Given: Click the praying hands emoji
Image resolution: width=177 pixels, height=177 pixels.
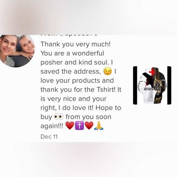Looking at the screenshot, I should click(99, 125).
